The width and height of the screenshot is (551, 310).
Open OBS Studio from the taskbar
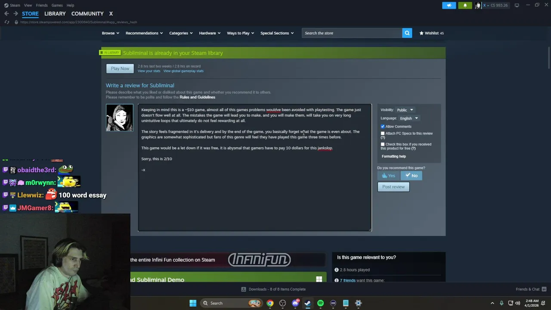[282, 303]
